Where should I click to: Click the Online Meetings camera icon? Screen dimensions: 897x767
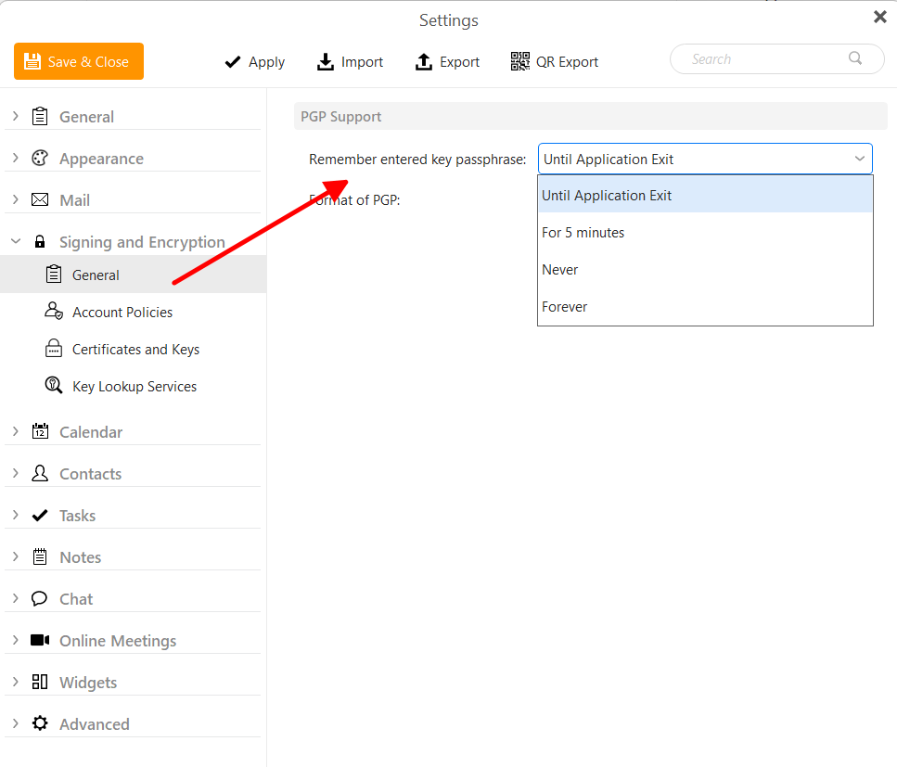(40, 640)
